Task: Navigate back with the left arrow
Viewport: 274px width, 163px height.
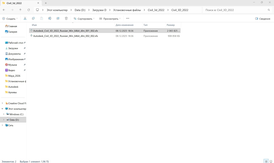Action: [x=4, y=10]
